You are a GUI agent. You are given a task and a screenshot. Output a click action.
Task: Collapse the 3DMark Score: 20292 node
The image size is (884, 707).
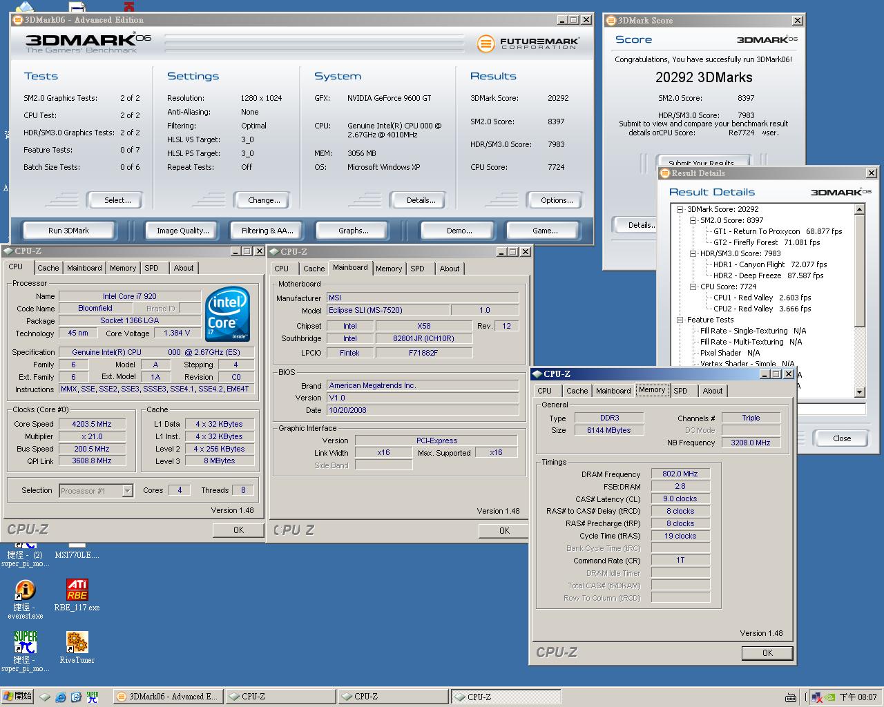[680, 209]
